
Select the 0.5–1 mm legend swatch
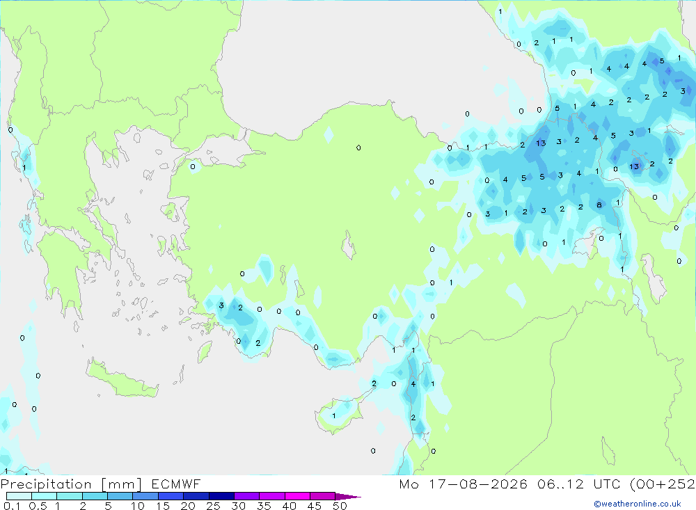pos(45,496)
